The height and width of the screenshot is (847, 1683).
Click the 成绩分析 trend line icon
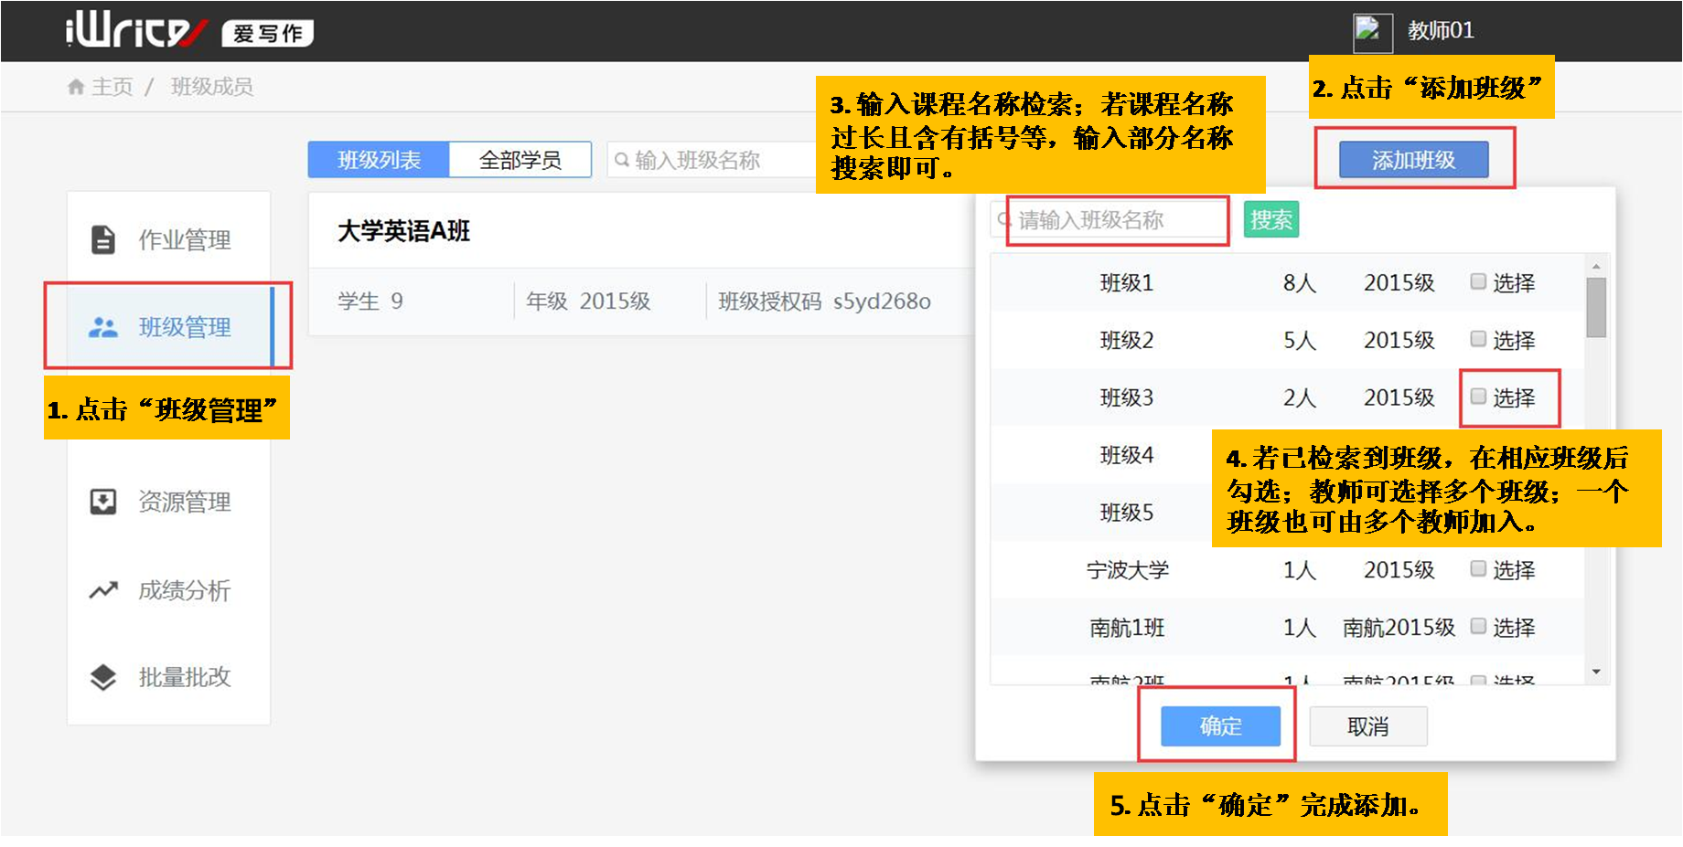click(x=103, y=590)
